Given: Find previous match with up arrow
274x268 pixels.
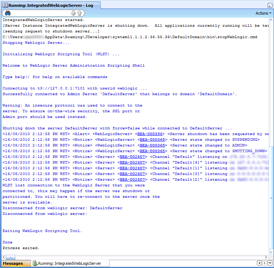Looking at the screenshot, I should click(x=80, y=13).
